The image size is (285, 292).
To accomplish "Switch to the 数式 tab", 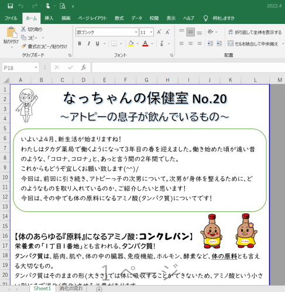I will (119, 18).
